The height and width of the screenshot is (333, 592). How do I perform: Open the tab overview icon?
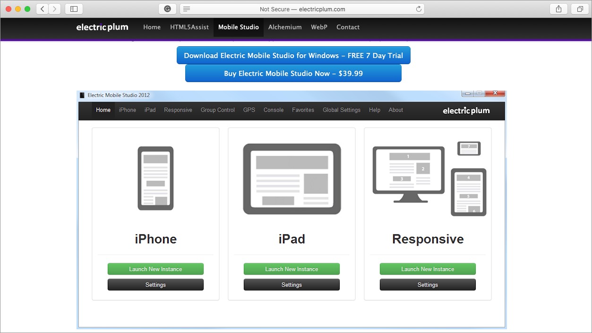coord(580,8)
